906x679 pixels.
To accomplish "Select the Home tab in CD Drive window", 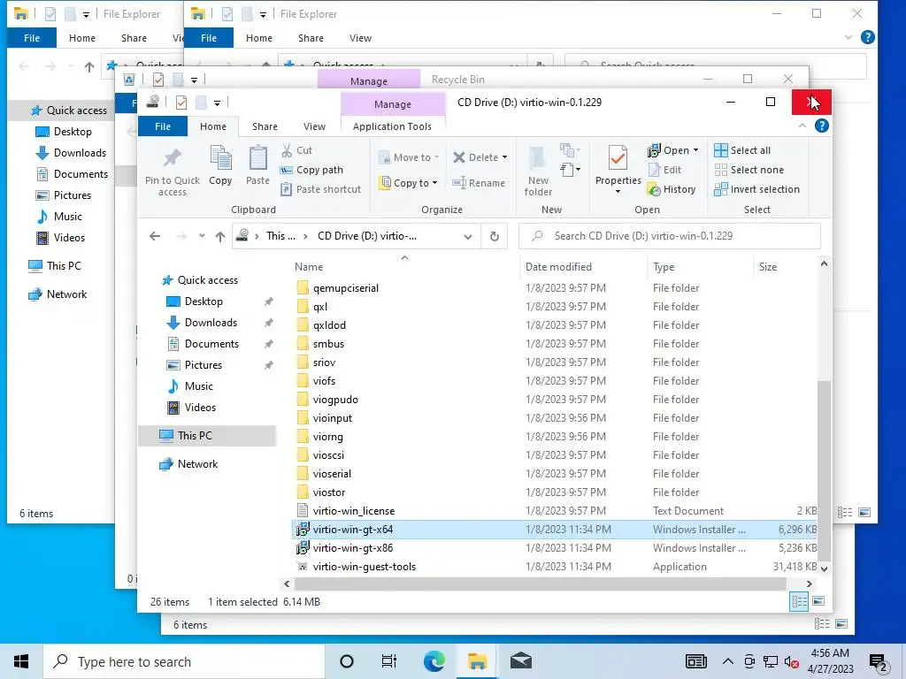I will 213,126.
